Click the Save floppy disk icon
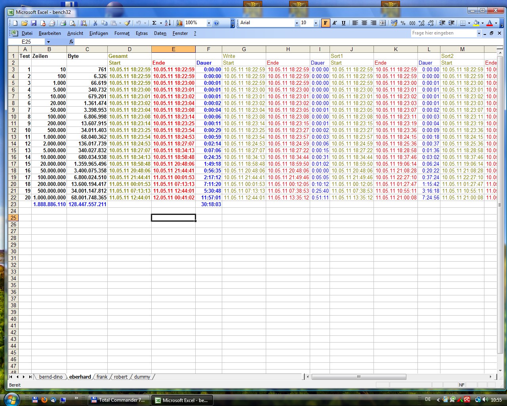Screen dimensions: 507x406 (x=33, y=23)
